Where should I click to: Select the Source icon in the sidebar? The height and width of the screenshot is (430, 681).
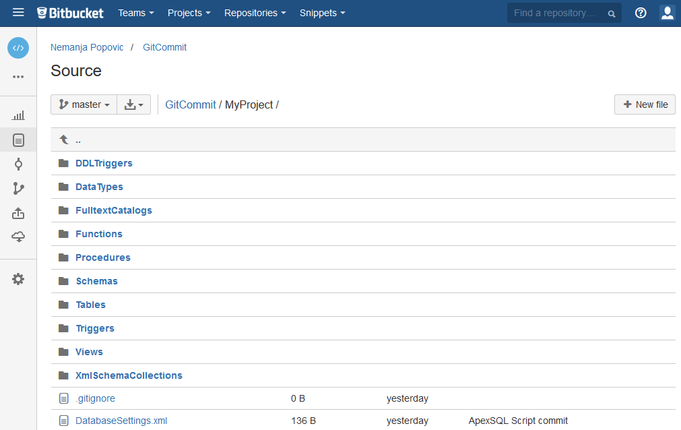[x=18, y=140]
